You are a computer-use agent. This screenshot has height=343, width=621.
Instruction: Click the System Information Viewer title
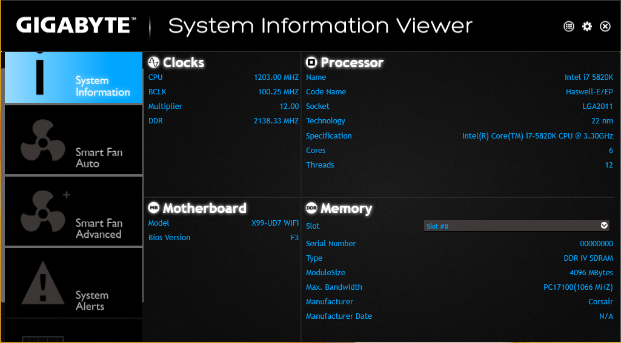point(320,26)
